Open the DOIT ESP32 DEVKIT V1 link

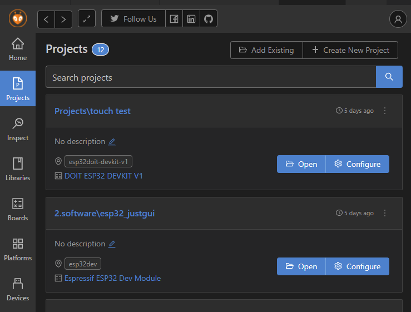tap(103, 176)
